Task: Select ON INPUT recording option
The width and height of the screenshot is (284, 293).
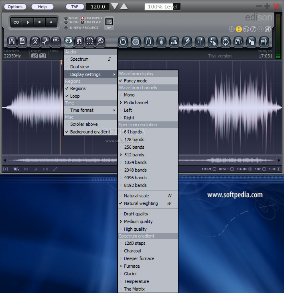Action: pyautogui.click(x=91, y=18)
